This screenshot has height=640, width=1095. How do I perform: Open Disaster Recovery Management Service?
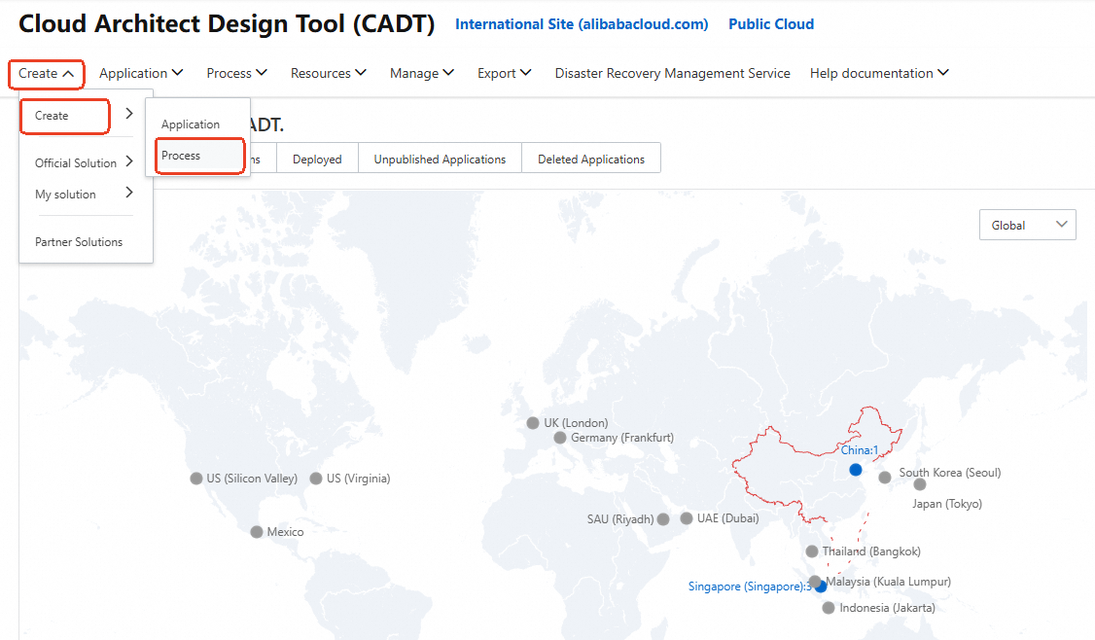[x=673, y=73]
